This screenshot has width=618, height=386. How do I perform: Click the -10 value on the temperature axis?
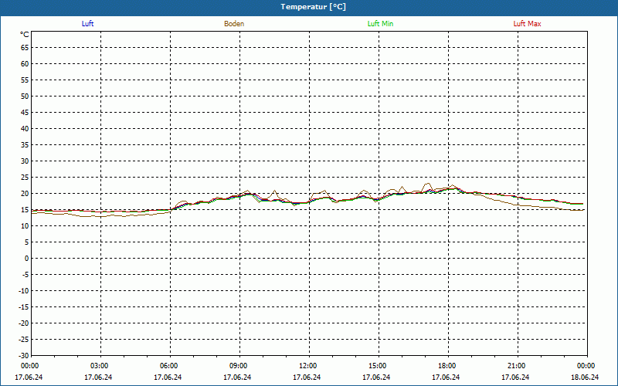pos(24,291)
